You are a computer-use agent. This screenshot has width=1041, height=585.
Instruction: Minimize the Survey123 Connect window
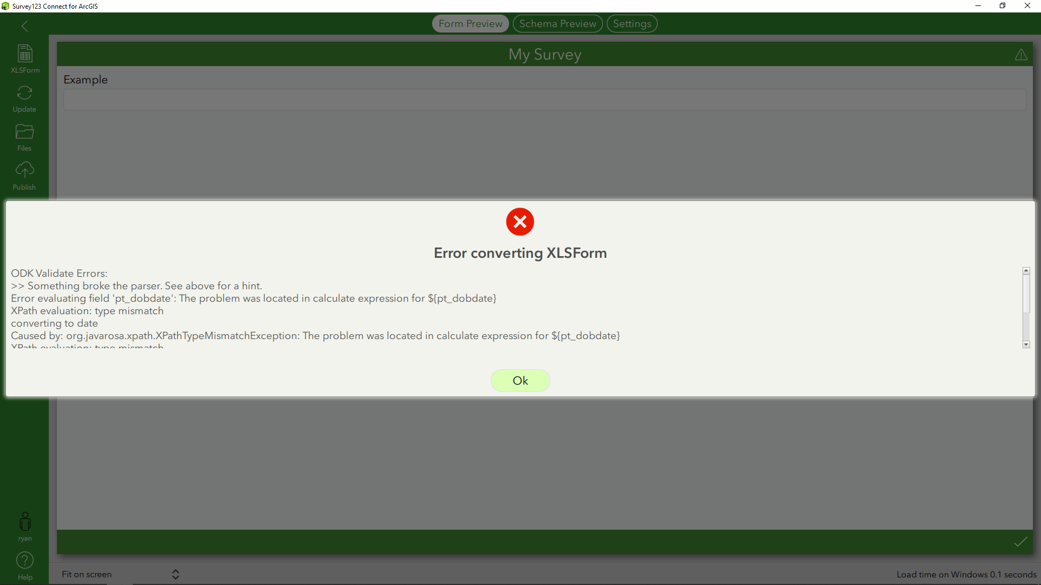pyautogui.click(x=978, y=6)
